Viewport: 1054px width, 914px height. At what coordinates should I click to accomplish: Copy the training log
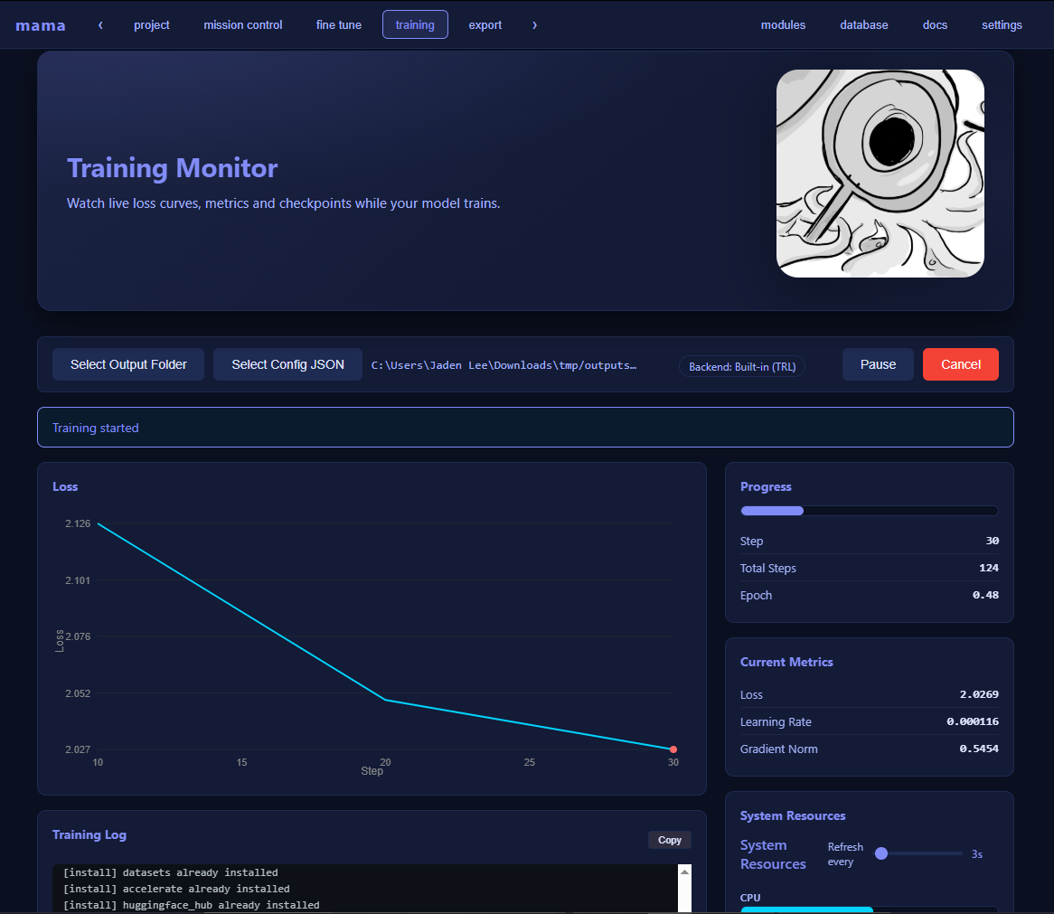click(670, 840)
